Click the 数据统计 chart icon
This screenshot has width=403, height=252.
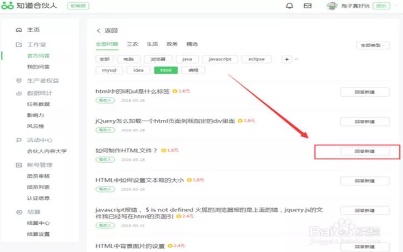19,93
